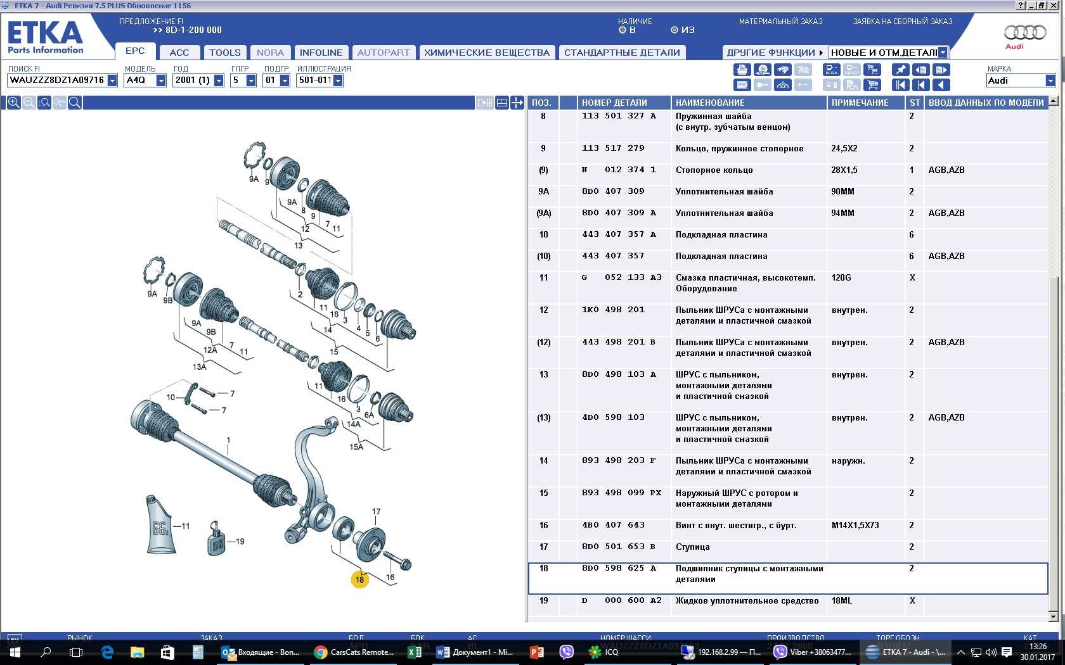Click the print icon in the toolbar
The image size is (1065, 665).
[742, 70]
